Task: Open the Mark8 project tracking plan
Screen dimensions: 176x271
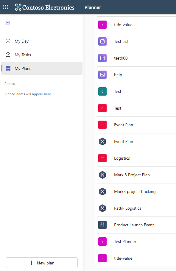Action: [135, 191]
